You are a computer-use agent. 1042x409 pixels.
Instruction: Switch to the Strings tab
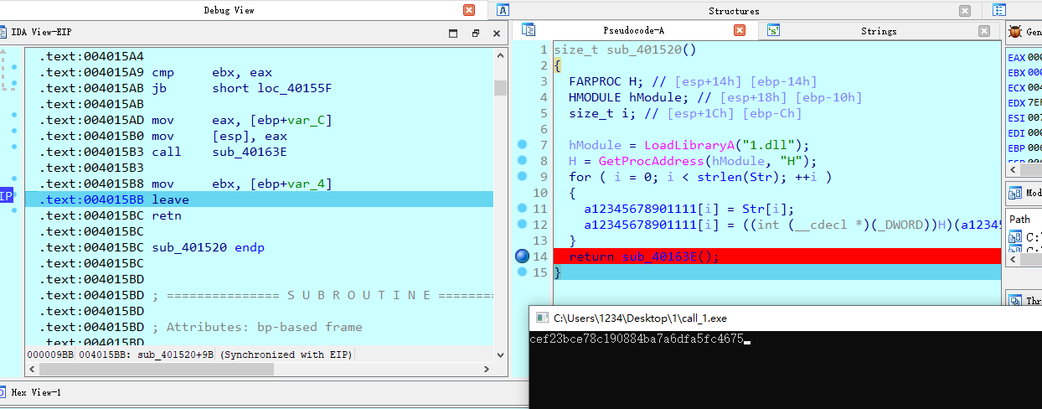[878, 31]
